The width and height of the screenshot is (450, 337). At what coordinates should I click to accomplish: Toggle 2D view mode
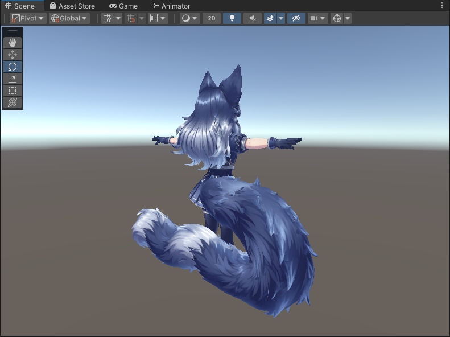point(212,18)
